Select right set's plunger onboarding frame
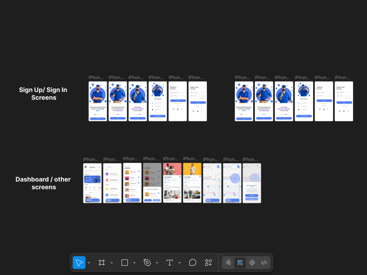Screen dimensions: 367x275 pos(264,101)
